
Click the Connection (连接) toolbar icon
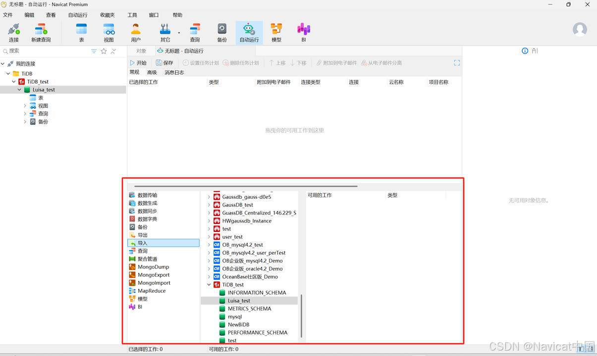tap(13, 33)
